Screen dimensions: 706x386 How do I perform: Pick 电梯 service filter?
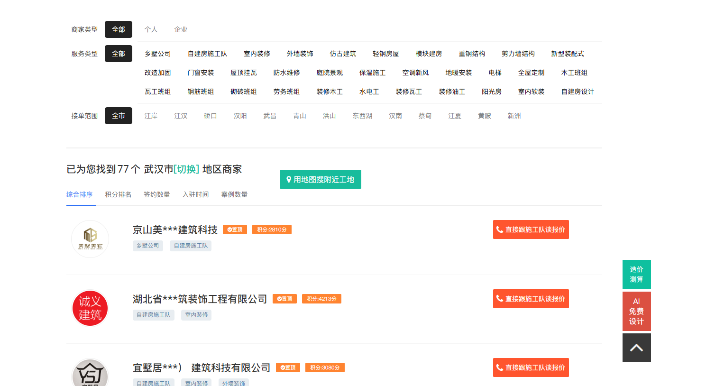point(495,73)
